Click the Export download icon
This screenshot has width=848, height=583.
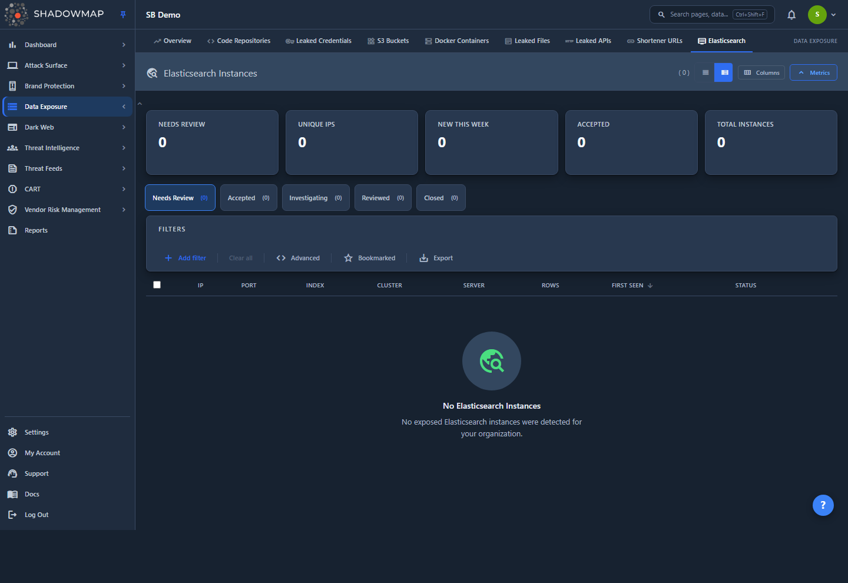(423, 258)
